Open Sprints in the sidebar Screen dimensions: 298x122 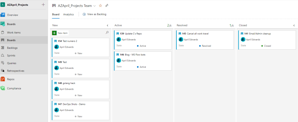coord(11,55)
